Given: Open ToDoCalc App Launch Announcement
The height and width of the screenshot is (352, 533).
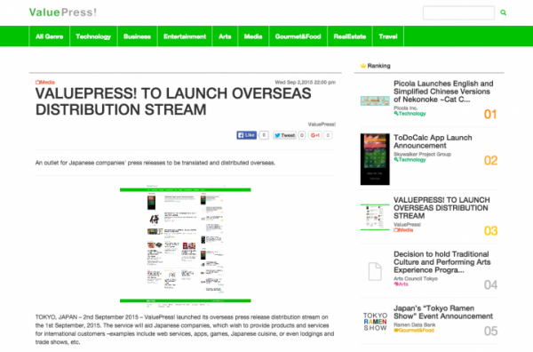Looking at the screenshot, I should [433, 141].
